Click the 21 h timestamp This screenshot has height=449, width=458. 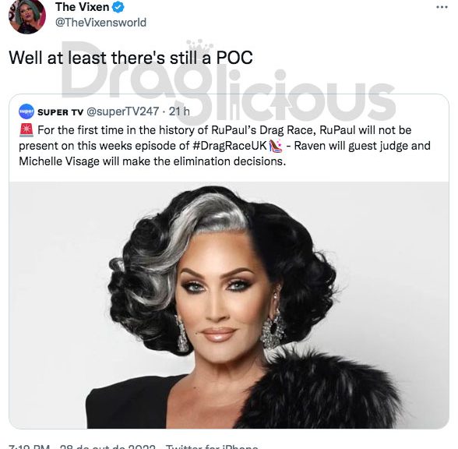pos(179,111)
